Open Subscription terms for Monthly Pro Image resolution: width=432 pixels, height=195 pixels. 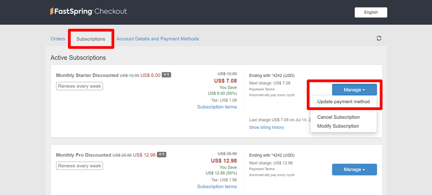coord(217,186)
